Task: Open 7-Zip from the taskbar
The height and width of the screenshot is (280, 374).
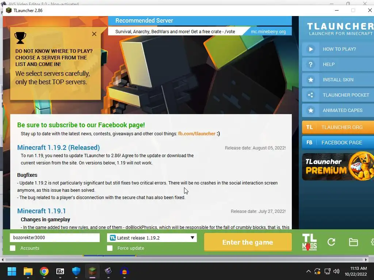Action: pyautogui.click(x=60, y=271)
